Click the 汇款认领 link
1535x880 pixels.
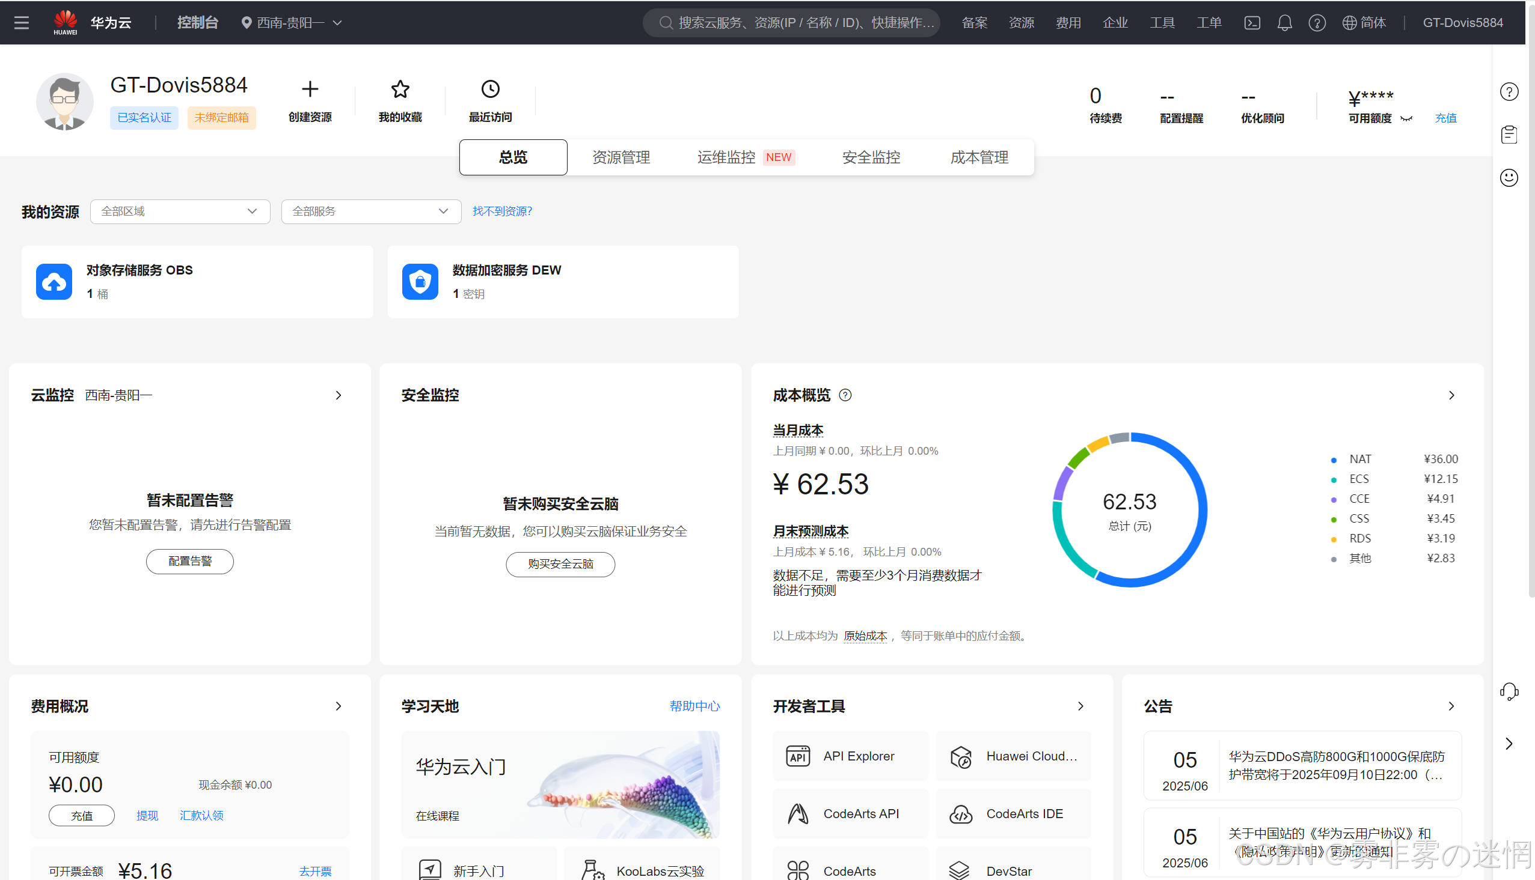(202, 816)
